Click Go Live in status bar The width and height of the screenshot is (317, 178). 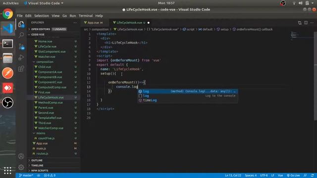click(x=293, y=176)
